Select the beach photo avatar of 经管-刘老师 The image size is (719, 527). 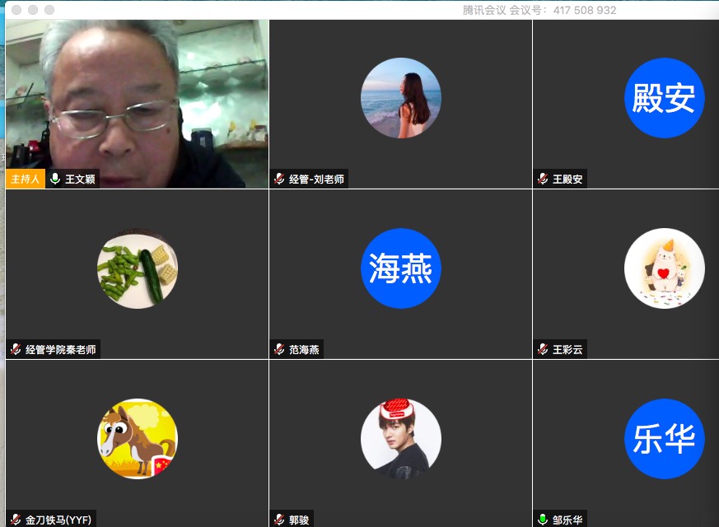point(401,98)
